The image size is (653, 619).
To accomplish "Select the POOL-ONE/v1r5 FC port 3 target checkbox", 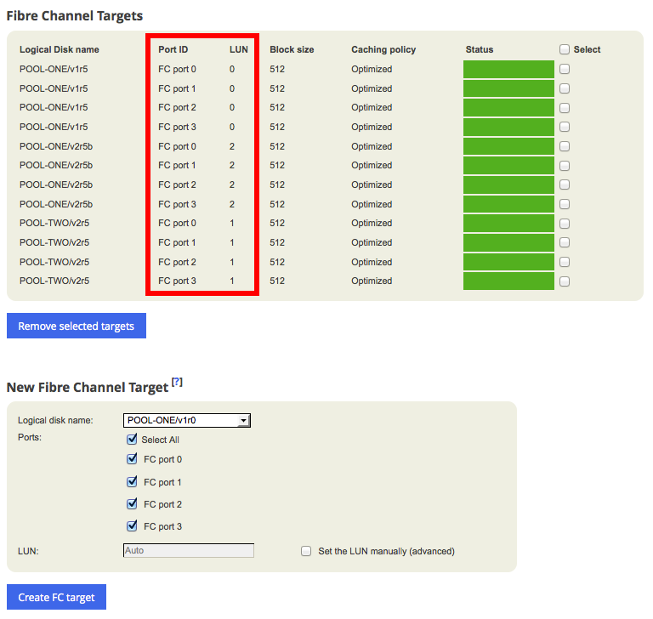I will [x=565, y=127].
